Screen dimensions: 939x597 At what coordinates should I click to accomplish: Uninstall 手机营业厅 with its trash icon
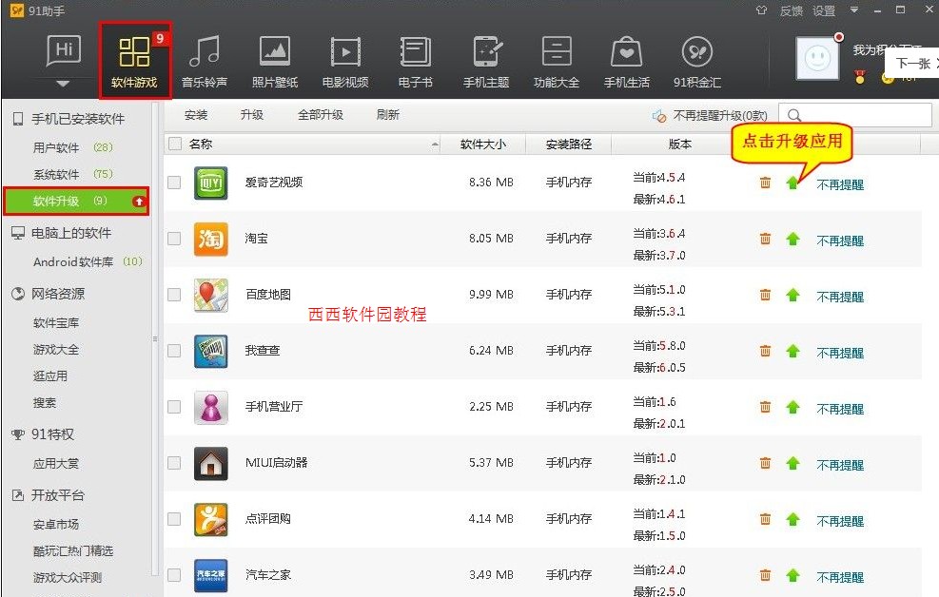pos(765,407)
